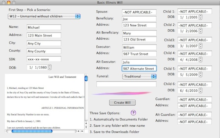Screen dimensions: 220x138
Task: Adjust the Child3 DOB stepper
Action: click(x=201, y=46)
